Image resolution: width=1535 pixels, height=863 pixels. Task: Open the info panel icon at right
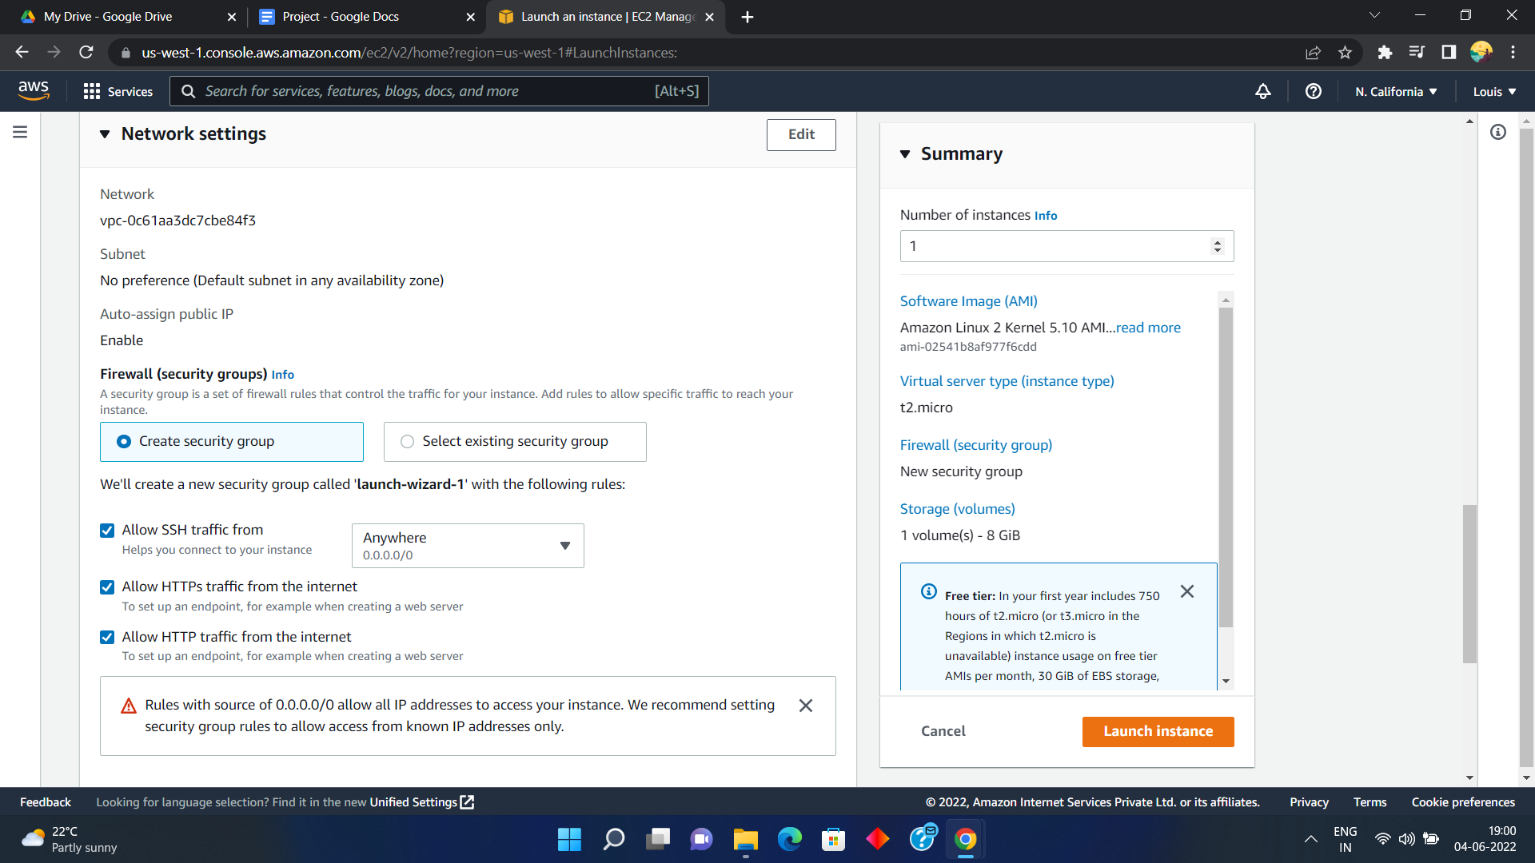pos(1497,132)
